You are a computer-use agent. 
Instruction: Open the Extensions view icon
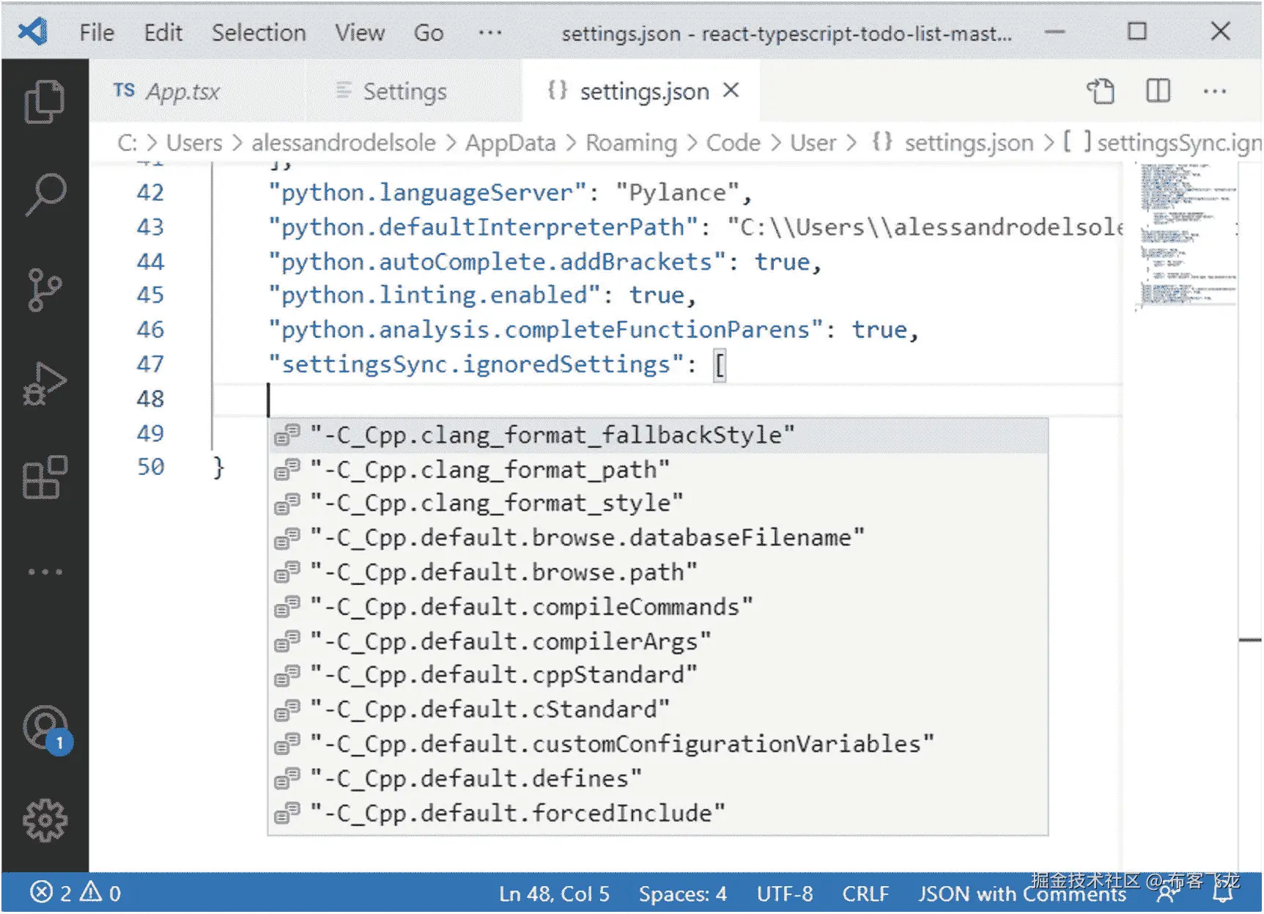[44, 476]
